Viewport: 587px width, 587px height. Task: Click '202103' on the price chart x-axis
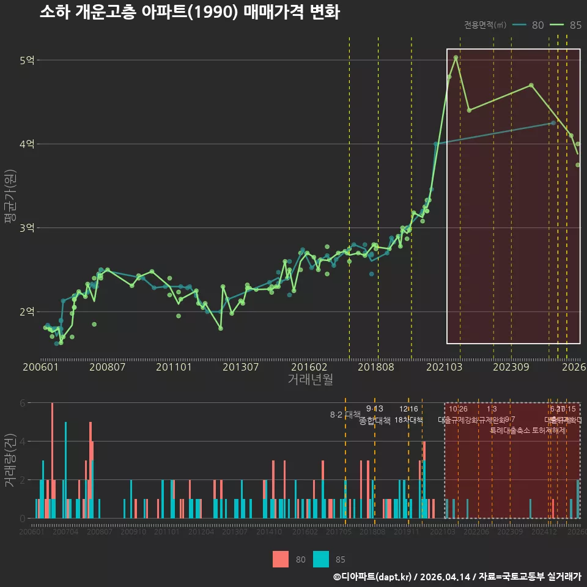[445, 367]
